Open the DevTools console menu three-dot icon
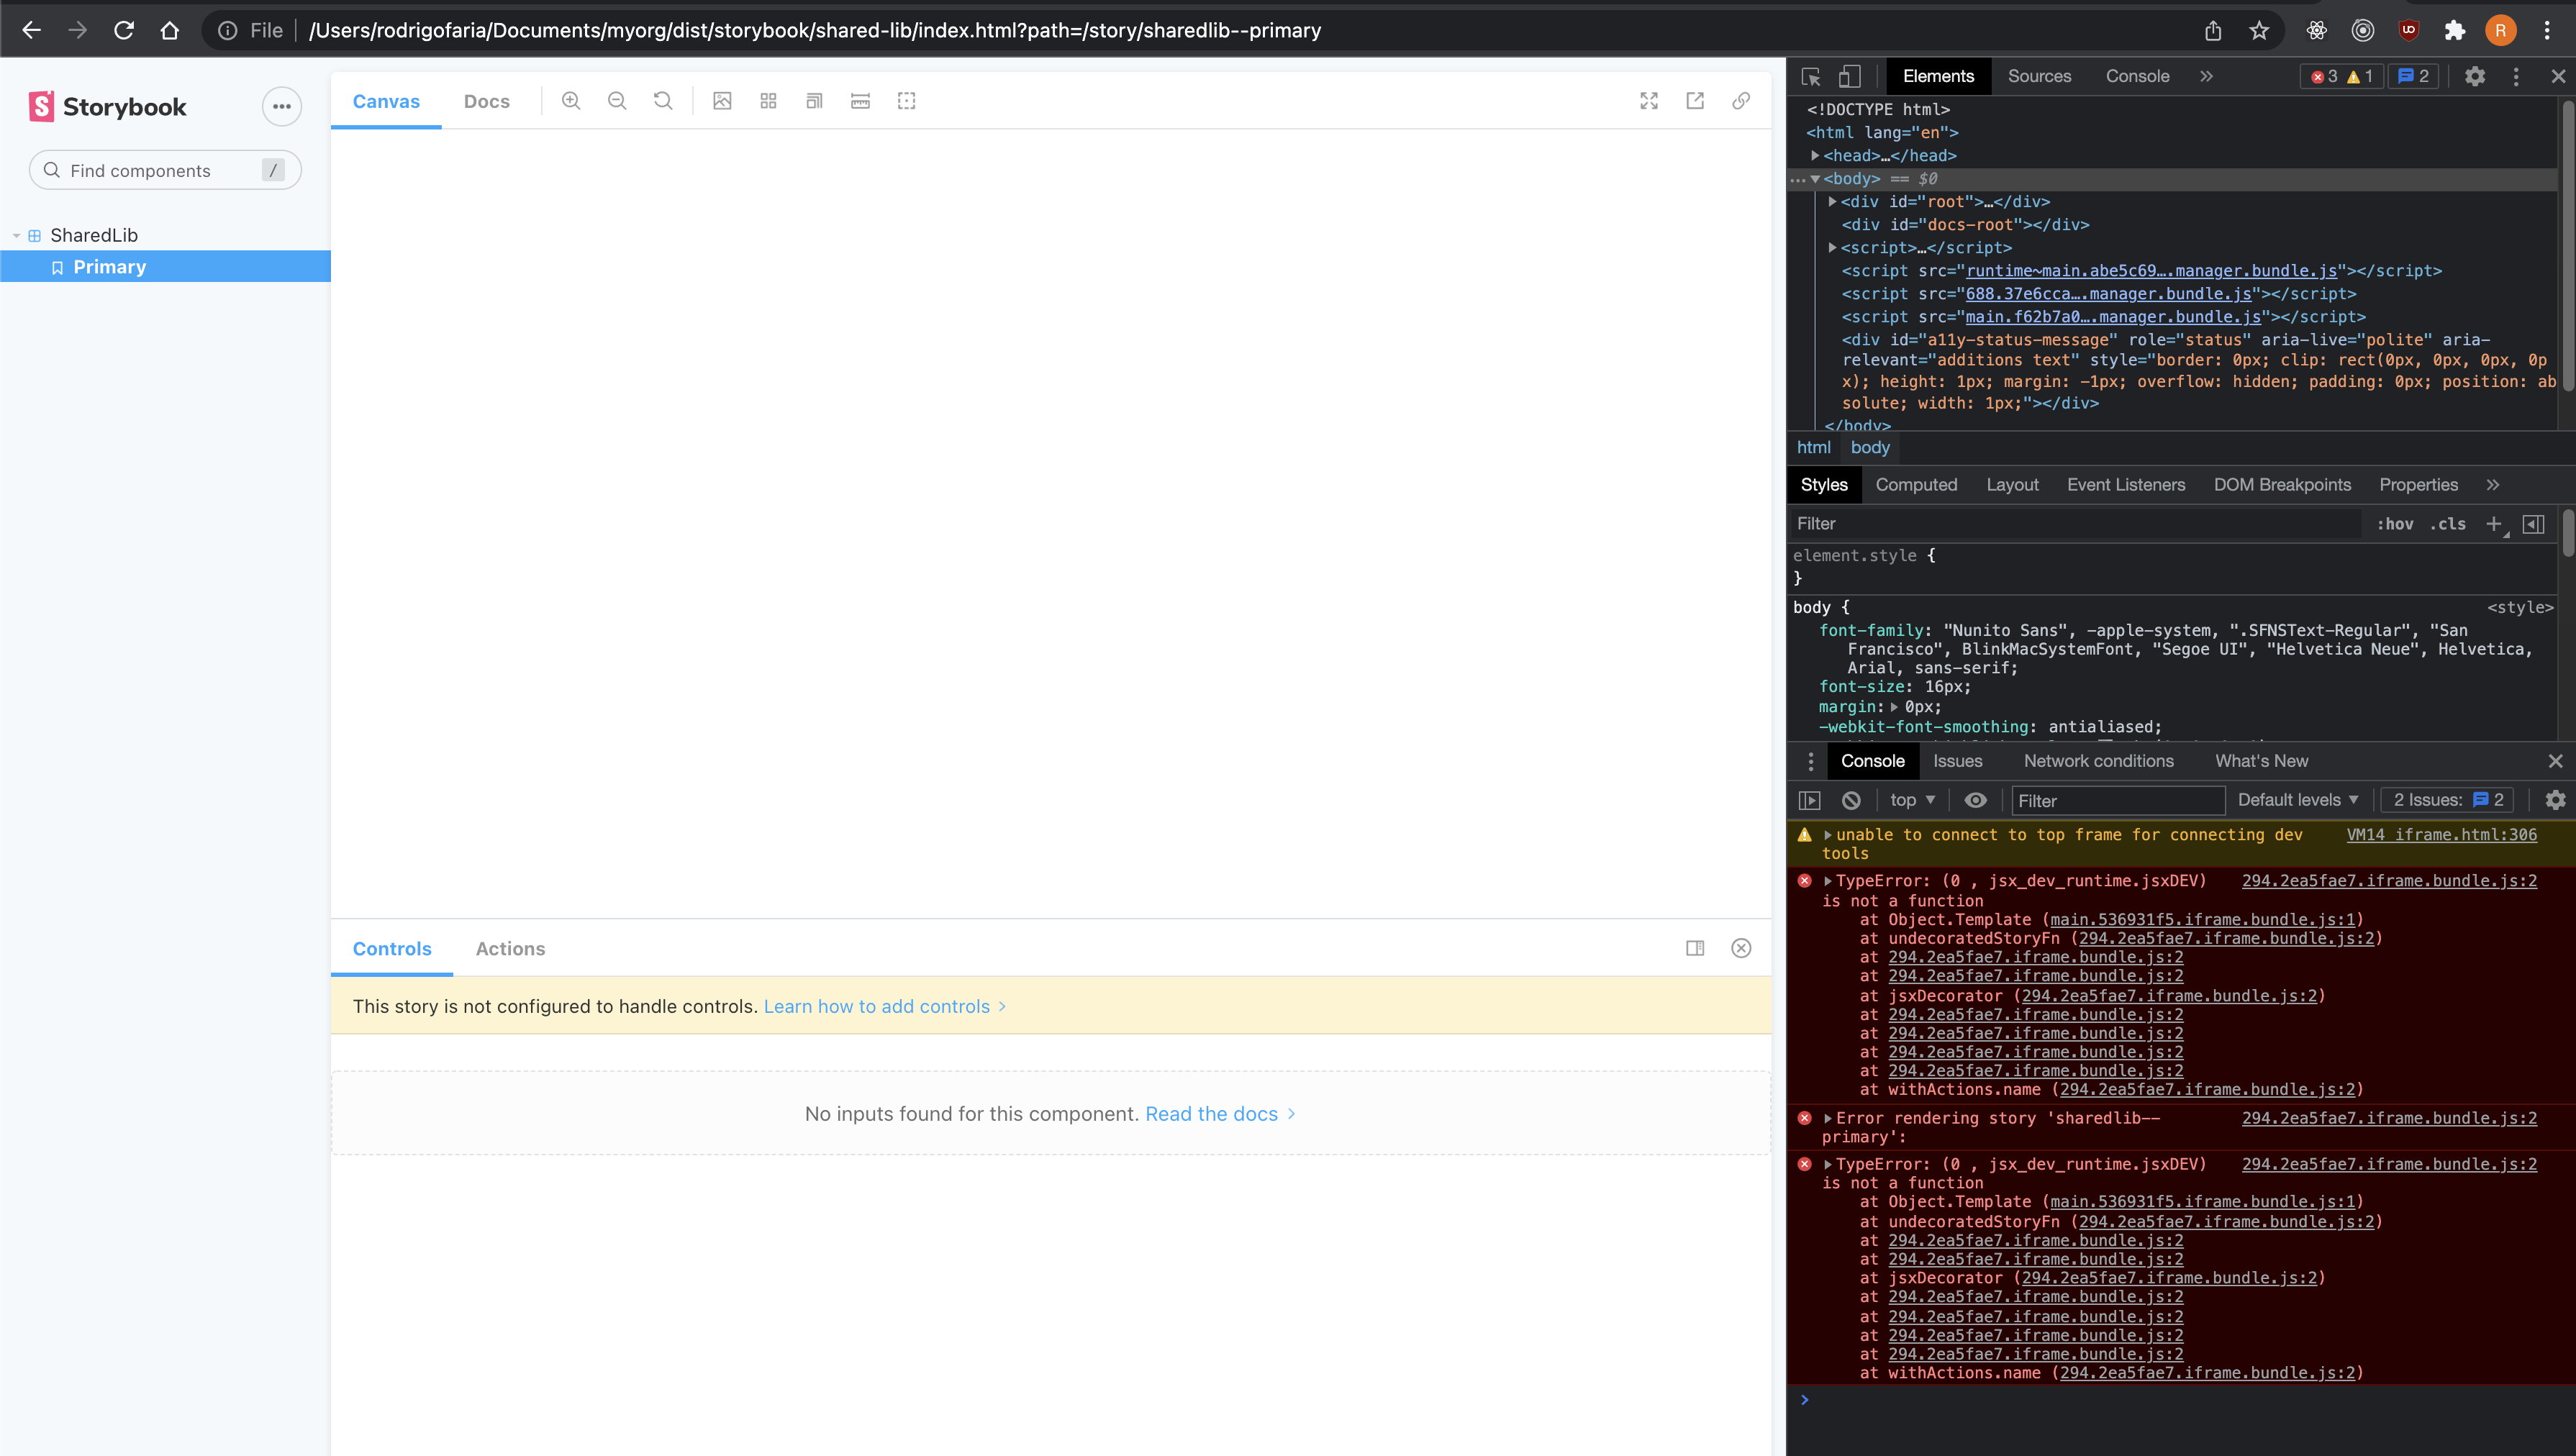This screenshot has height=1456, width=2576. click(x=1810, y=761)
